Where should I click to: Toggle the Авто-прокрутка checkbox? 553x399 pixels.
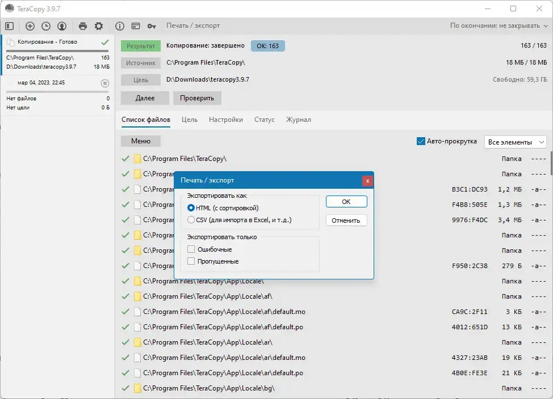click(x=421, y=141)
